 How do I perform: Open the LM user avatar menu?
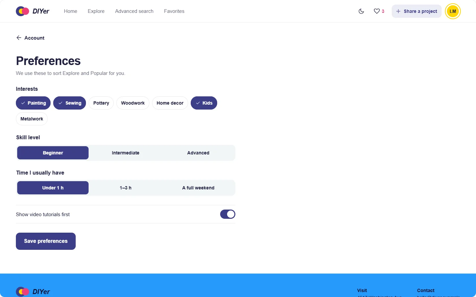[x=453, y=11]
